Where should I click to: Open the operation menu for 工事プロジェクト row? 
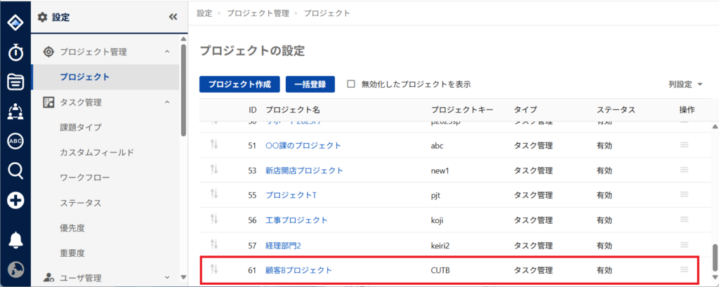point(684,220)
